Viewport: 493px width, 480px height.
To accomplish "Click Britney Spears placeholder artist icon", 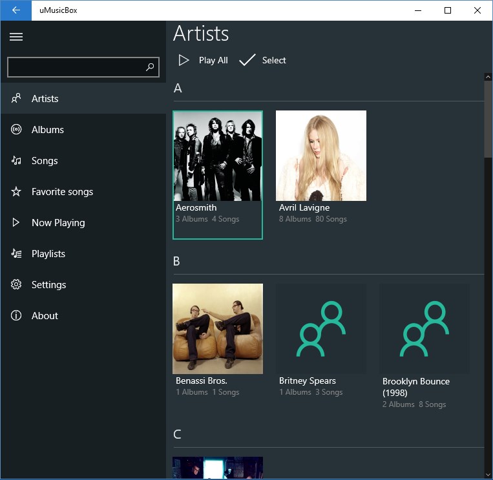I will [x=321, y=329].
